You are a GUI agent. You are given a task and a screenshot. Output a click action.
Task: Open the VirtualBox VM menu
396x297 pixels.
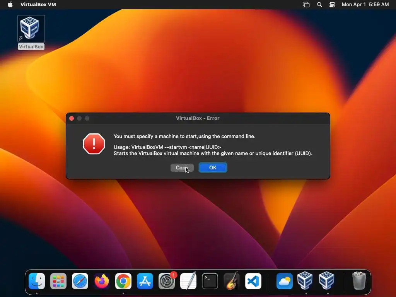[38, 5]
